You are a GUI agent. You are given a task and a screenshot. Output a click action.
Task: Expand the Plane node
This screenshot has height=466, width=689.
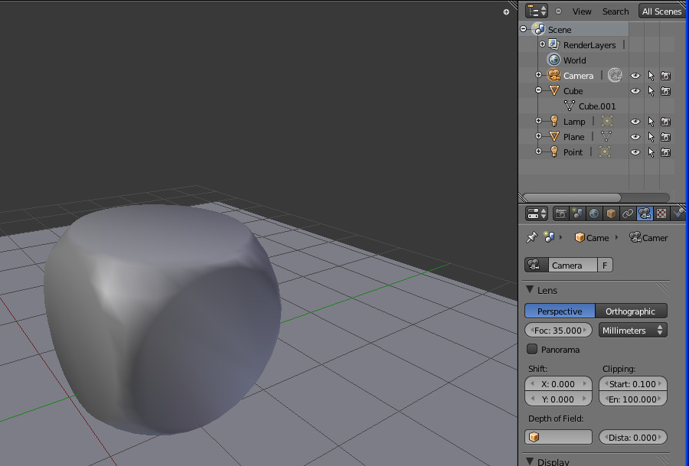539,136
